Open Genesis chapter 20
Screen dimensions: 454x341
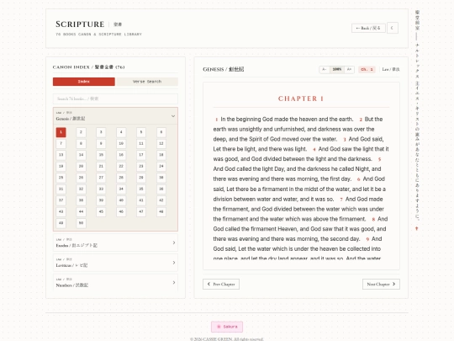(x=81, y=166)
